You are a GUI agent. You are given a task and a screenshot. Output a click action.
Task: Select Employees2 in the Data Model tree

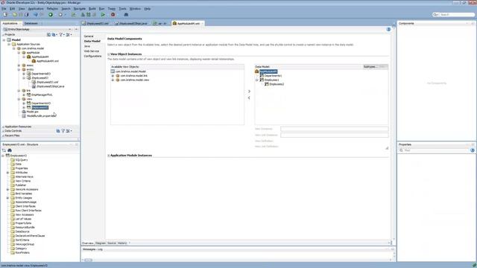(277, 84)
